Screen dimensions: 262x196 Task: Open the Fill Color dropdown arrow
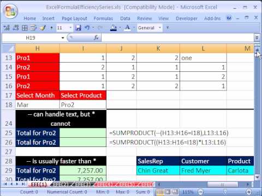click(x=120, y=28)
